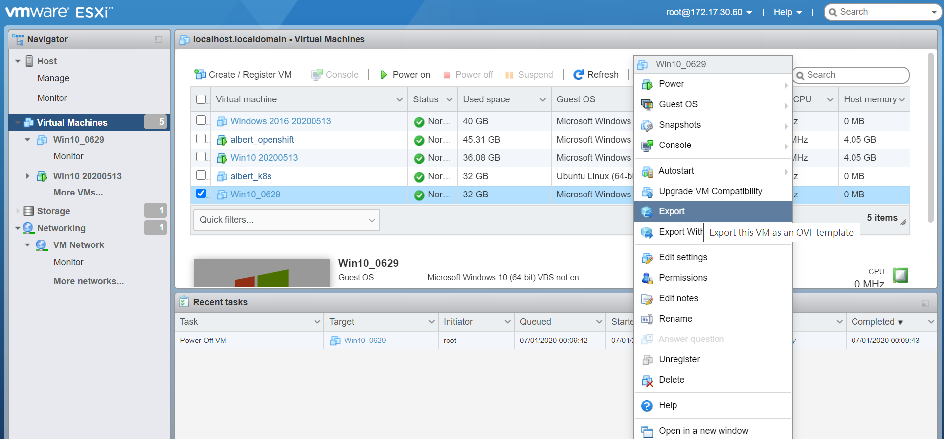The image size is (944, 439).
Task: Click More VMs... in the Navigator
Action: click(78, 193)
